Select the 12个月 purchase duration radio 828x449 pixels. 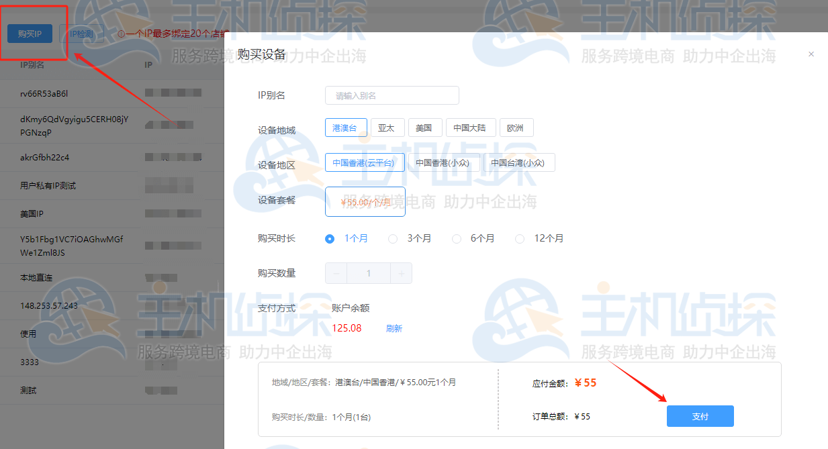[x=519, y=238]
